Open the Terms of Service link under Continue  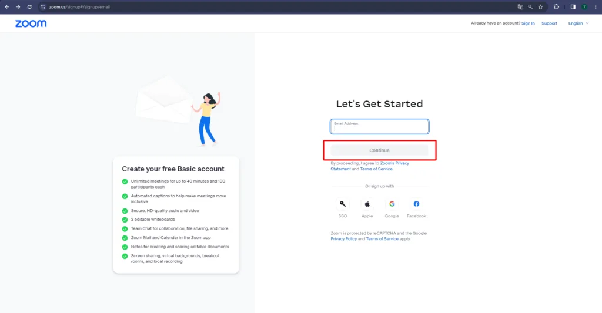click(376, 169)
